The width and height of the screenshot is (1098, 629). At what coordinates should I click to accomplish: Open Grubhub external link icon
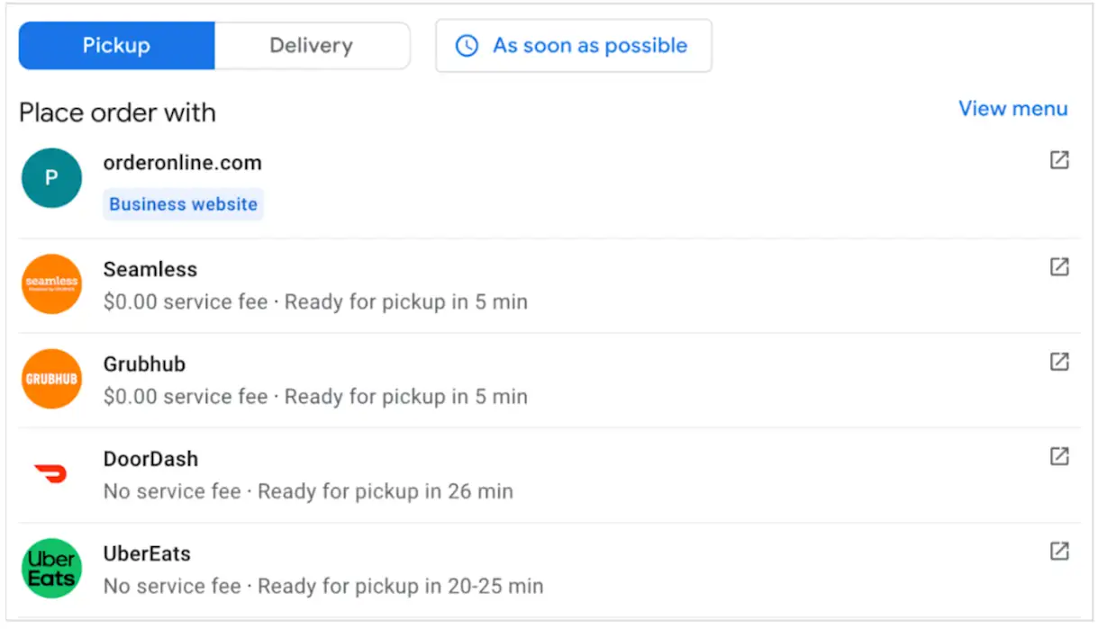[1059, 362]
